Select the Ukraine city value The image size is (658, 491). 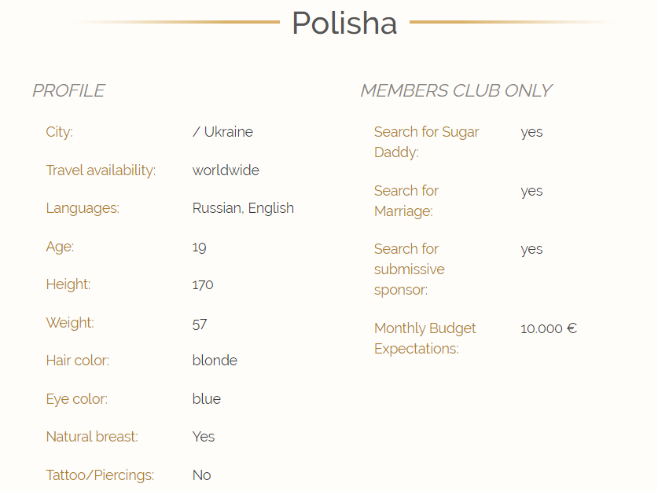tap(222, 132)
